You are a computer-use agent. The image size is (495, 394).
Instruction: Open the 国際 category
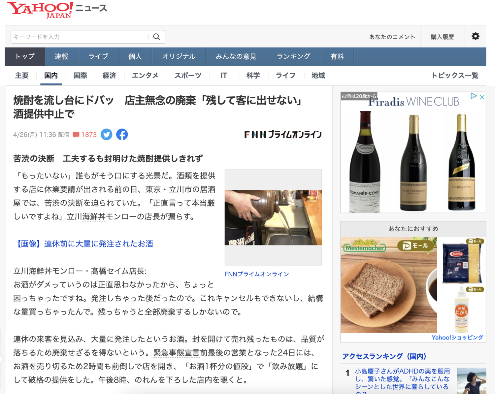80,76
